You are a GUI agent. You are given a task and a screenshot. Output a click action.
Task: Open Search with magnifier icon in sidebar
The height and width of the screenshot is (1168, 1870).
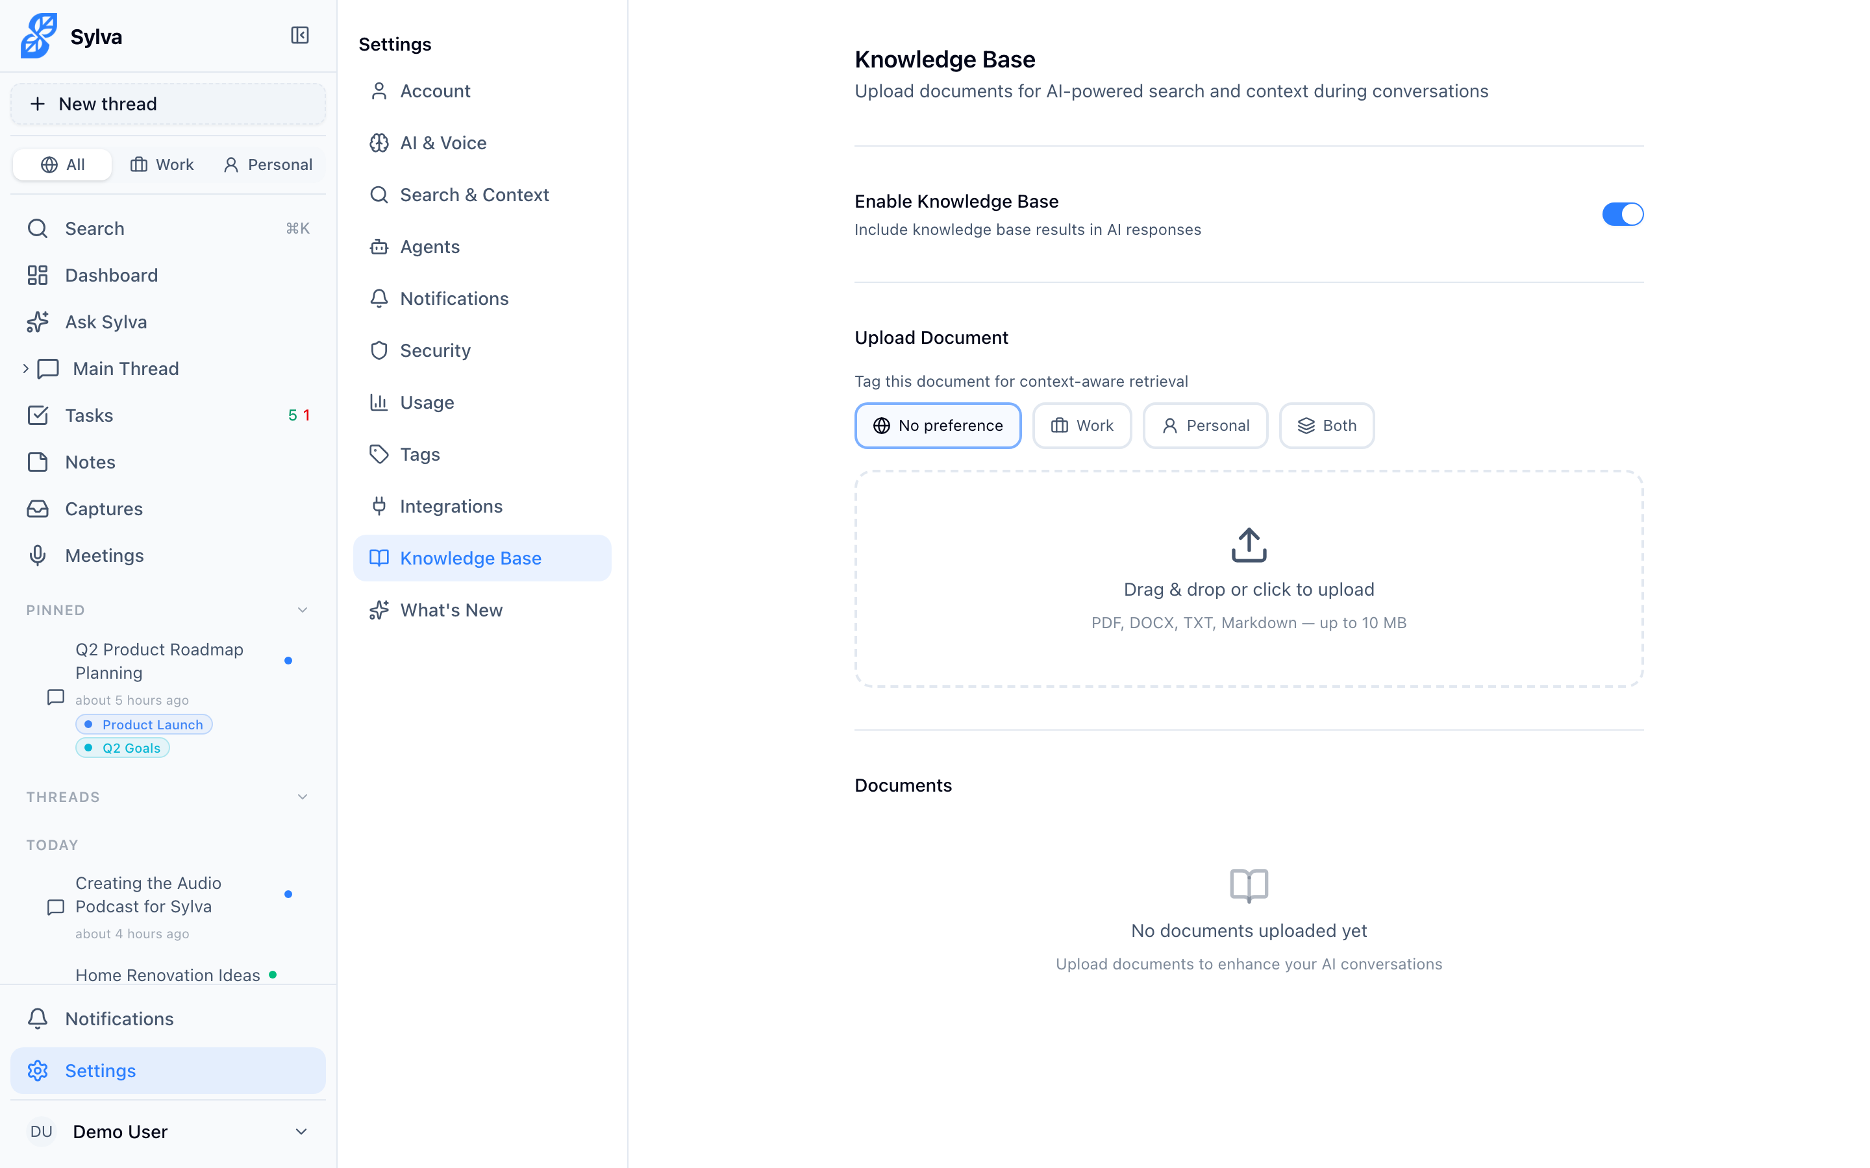point(38,228)
